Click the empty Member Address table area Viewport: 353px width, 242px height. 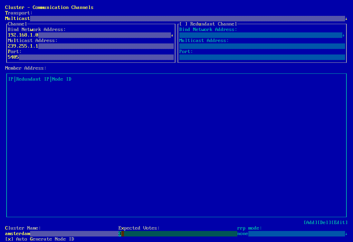pos(176,148)
